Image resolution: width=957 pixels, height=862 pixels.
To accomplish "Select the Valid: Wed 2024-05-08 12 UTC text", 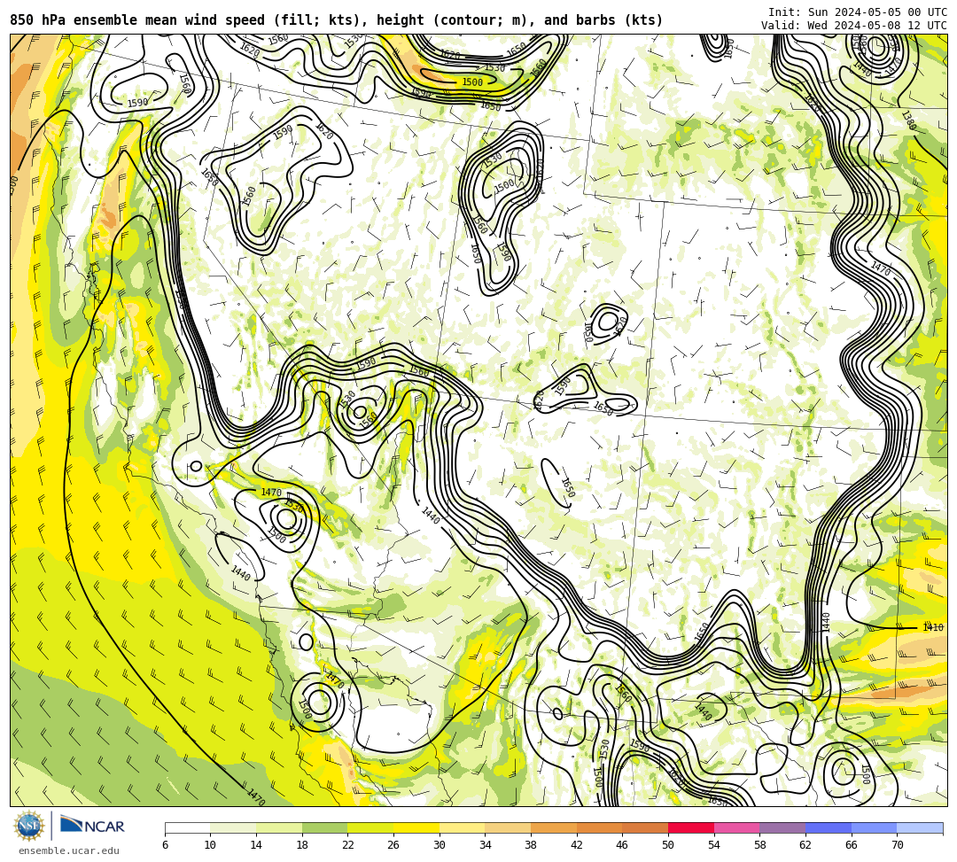I will (854, 26).
